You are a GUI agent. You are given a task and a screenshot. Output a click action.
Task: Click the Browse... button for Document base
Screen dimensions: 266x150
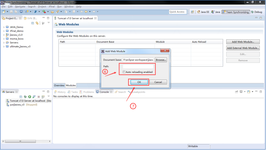point(161,60)
